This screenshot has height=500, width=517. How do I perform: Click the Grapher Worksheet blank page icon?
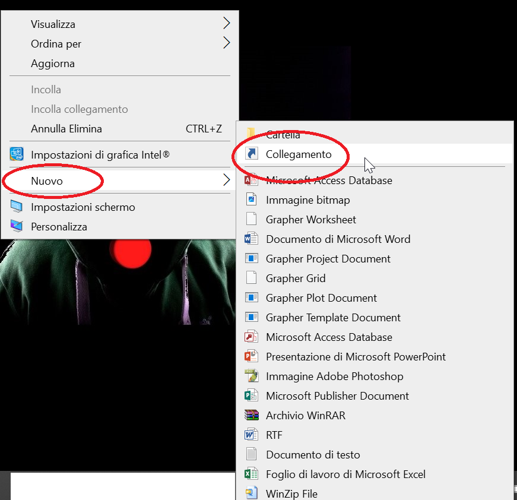(251, 219)
